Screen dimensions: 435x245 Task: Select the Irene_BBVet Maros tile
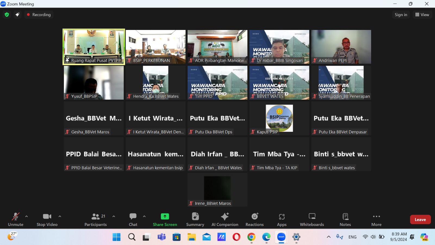217,190
